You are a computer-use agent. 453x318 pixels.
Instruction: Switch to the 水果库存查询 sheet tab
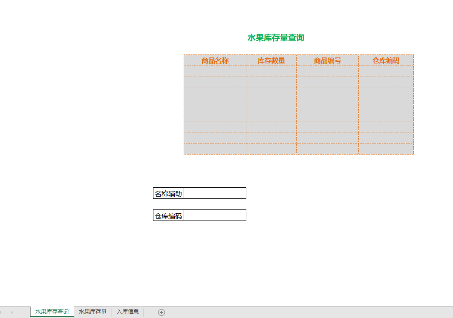tap(52, 312)
